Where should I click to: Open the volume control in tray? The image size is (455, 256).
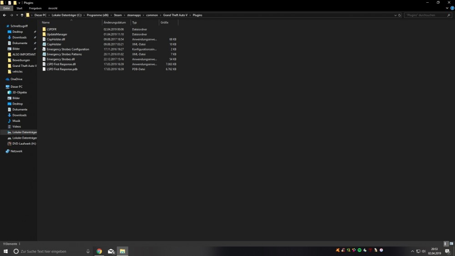[x=423, y=251]
